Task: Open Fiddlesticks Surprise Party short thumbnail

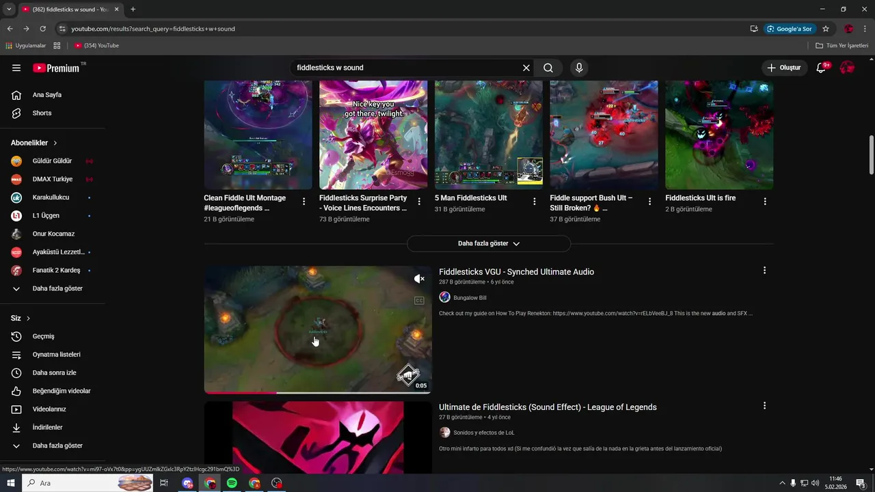Action: point(373,135)
